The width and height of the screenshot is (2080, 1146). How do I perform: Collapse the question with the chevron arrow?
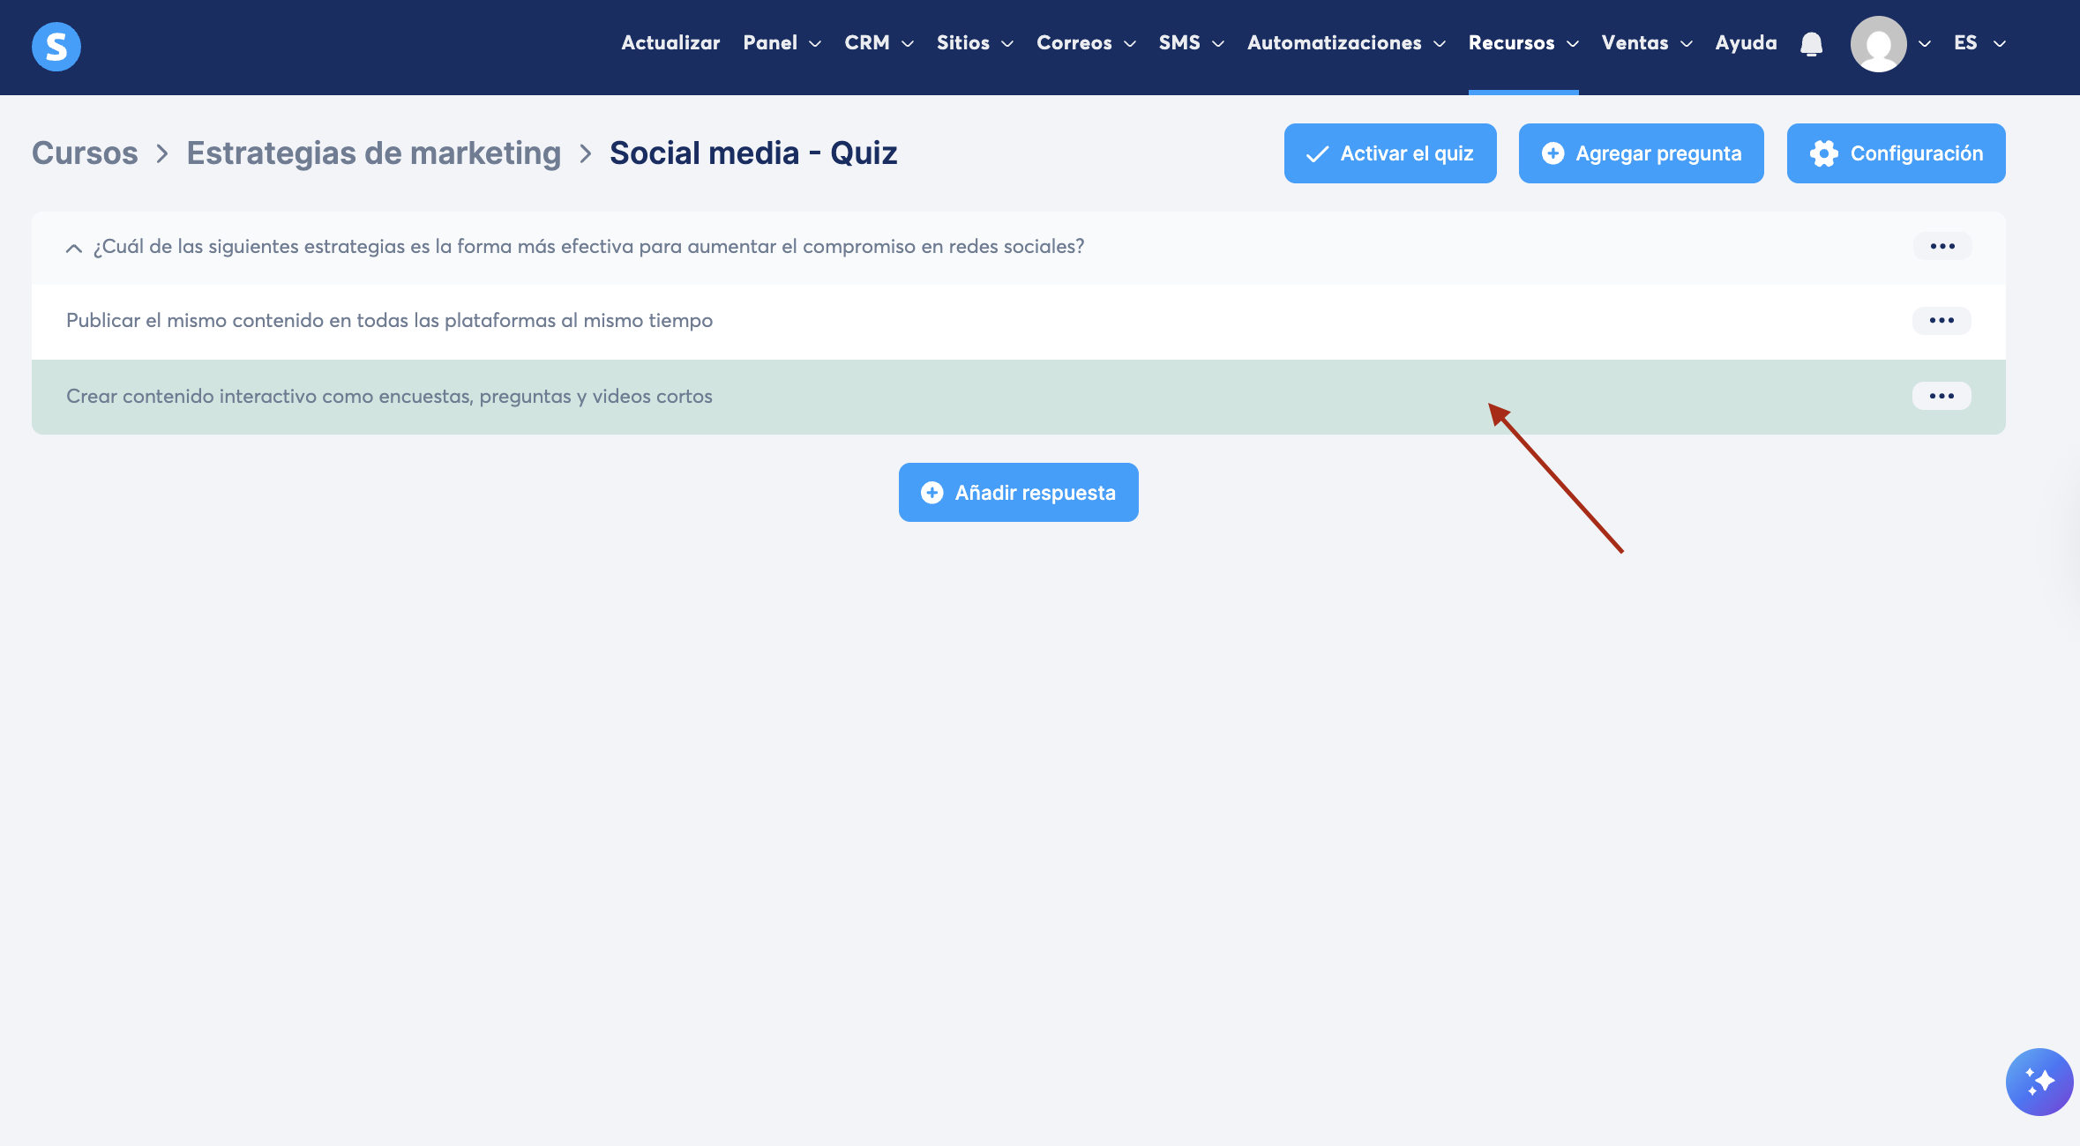point(74,249)
